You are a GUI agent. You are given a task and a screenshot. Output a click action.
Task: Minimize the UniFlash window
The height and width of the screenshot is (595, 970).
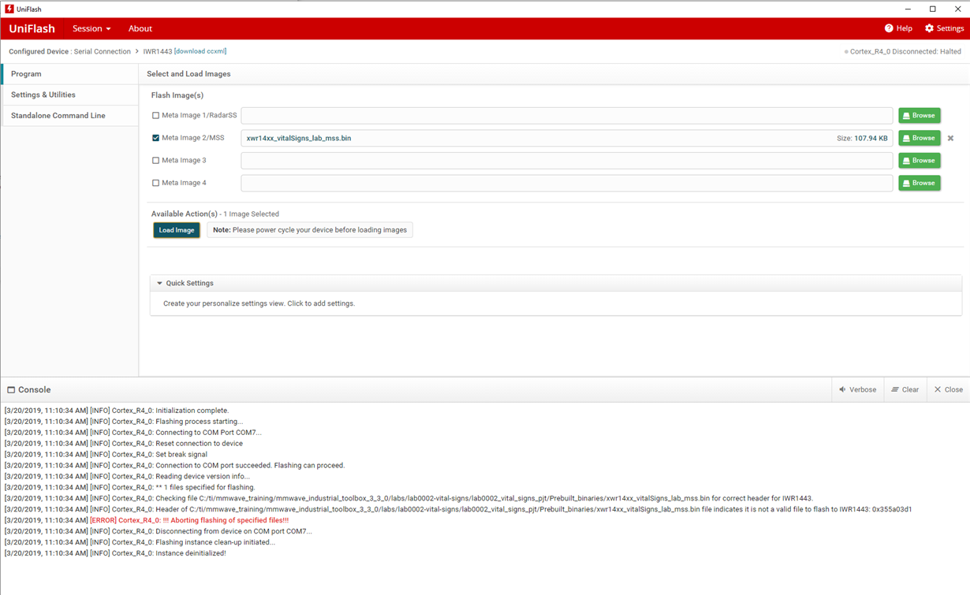tap(908, 9)
